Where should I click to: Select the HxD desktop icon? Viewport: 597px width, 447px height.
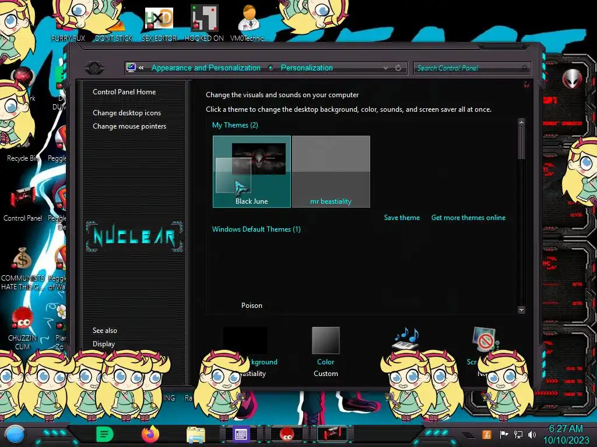pyautogui.click(x=159, y=23)
